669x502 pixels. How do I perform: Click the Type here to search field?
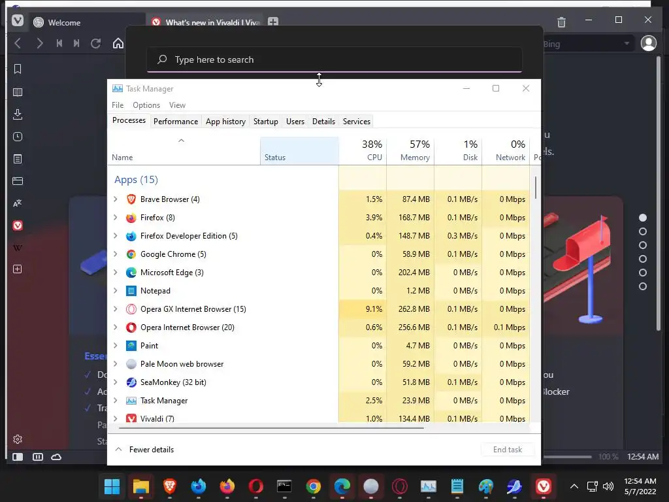pos(334,59)
